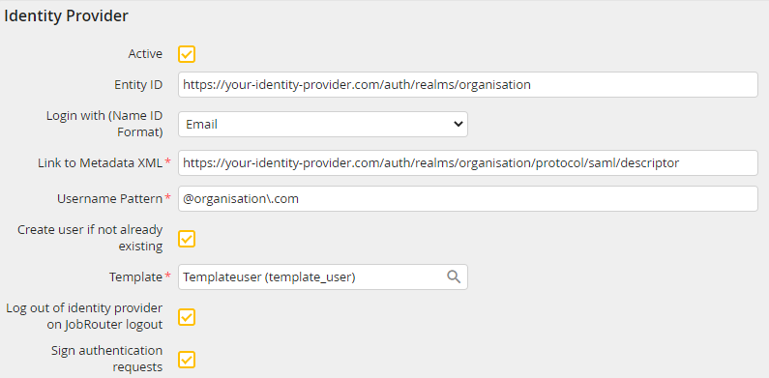Click into the Entity ID field
Viewport: 769px width, 378px height.
tap(468, 85)
